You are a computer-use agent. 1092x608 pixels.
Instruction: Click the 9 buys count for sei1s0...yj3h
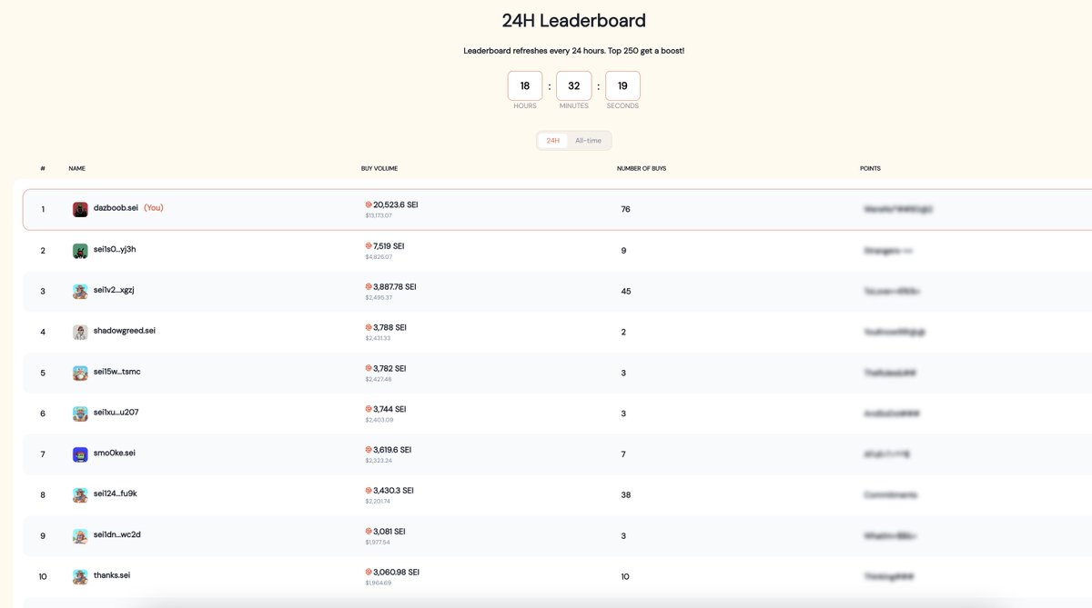coord(623,250)
